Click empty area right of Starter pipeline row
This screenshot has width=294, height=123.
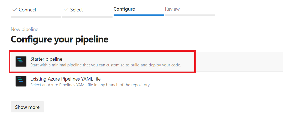click(x=239, y=61)
